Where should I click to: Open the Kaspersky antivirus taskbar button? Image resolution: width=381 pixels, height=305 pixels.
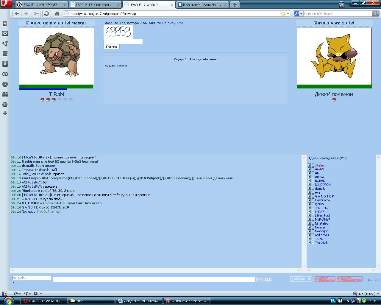click(x=187, y=301)
